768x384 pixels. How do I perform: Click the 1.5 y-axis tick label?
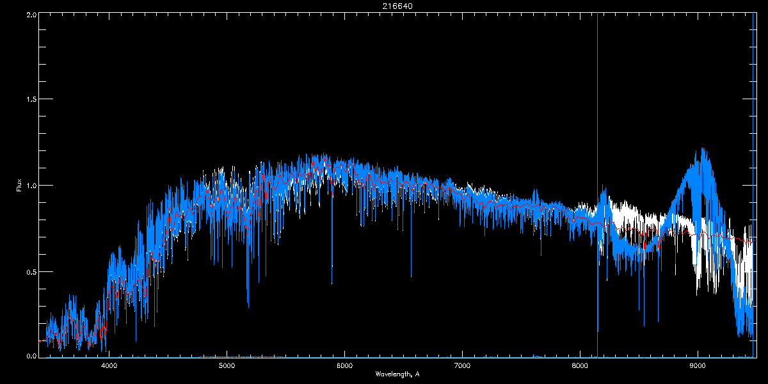click(x=31, y=100)
